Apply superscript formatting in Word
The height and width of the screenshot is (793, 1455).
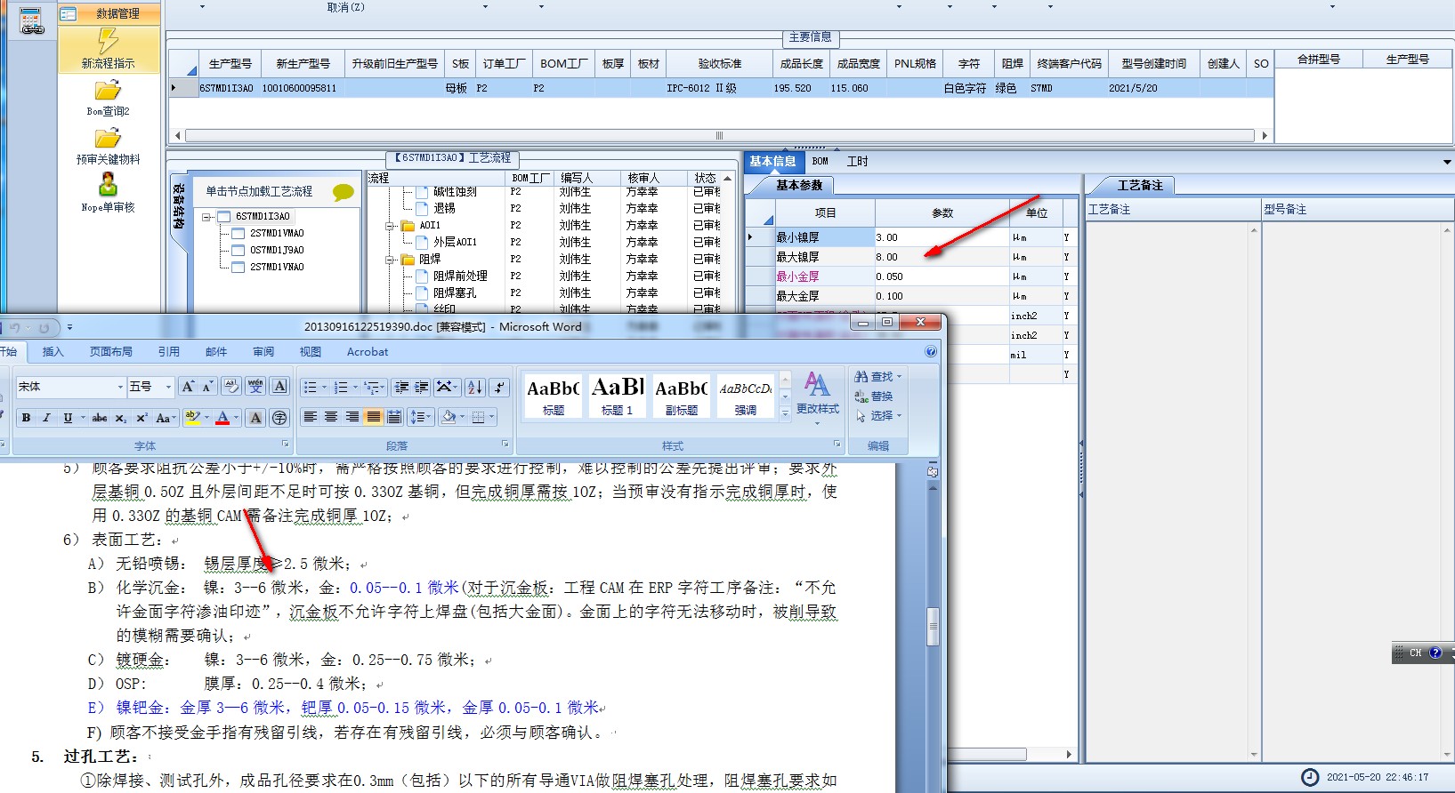tap(141, 418)
